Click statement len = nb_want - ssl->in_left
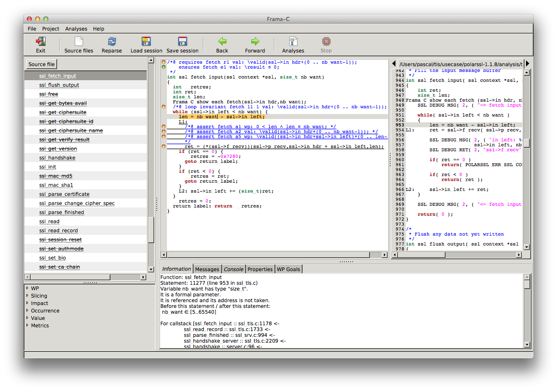This screenshot has width=557, height=391. (x=221, y=117)
